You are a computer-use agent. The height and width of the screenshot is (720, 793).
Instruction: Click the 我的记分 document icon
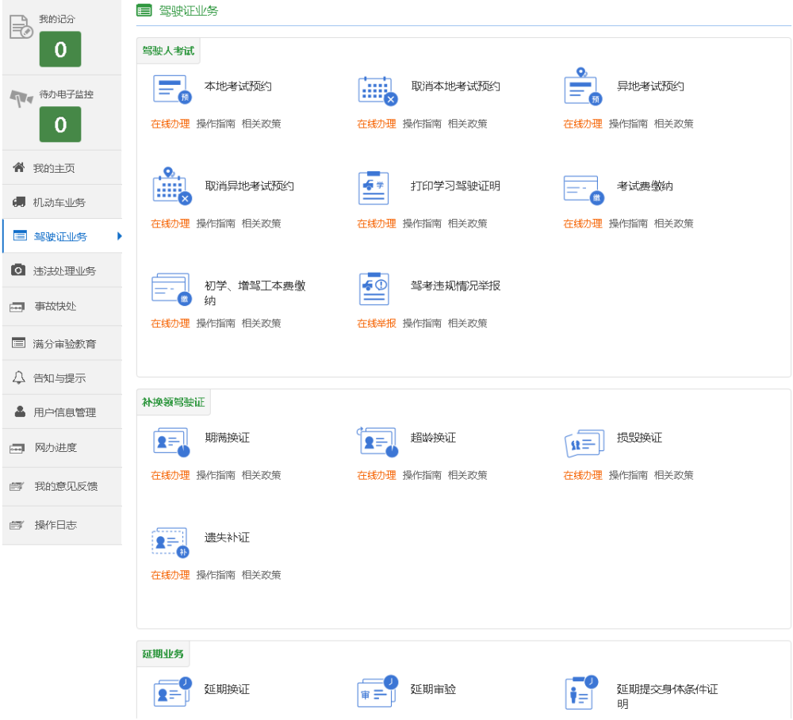21,27
